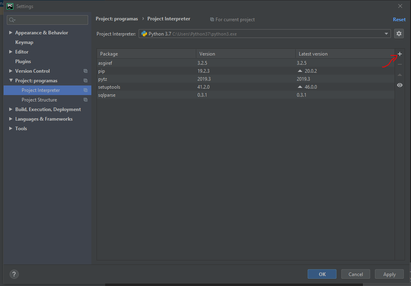Select Appearance & Behavior label
The height and width of the screenshot is (286, 411).
coord(42,33)
